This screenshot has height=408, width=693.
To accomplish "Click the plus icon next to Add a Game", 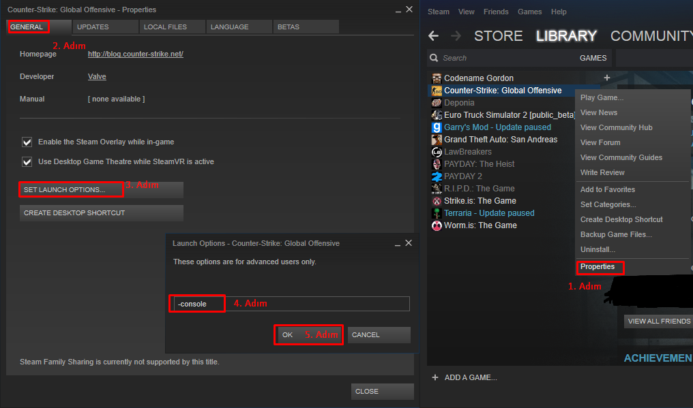I will (x=435, y=377).
